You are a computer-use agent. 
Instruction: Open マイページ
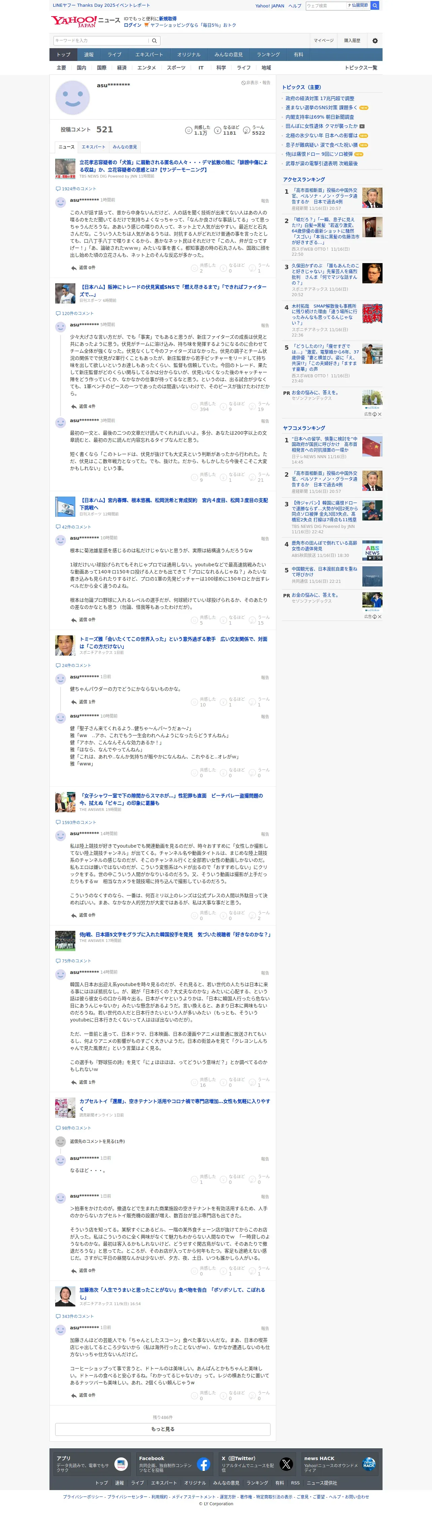323,40
